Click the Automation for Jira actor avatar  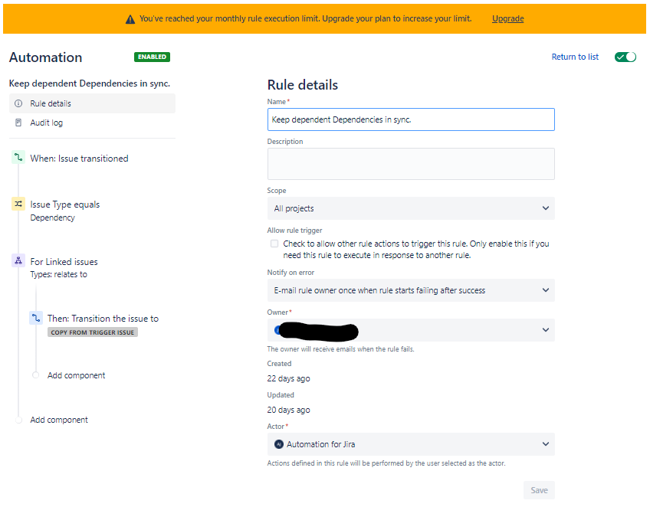coord(279,444)
